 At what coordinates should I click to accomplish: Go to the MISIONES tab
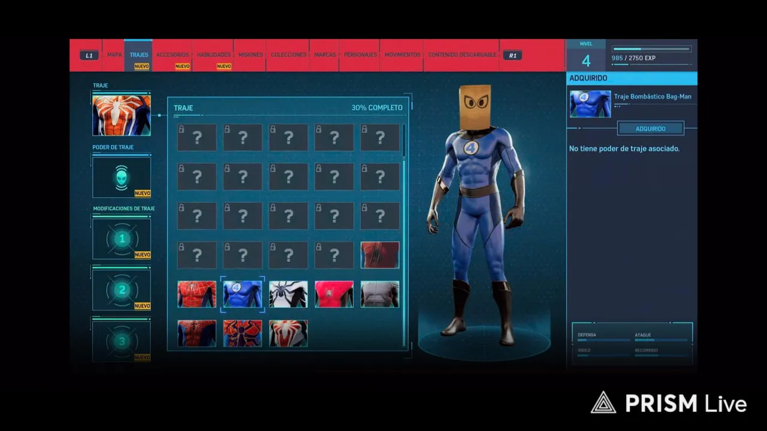pyautogui.click(x=250, y=55)
